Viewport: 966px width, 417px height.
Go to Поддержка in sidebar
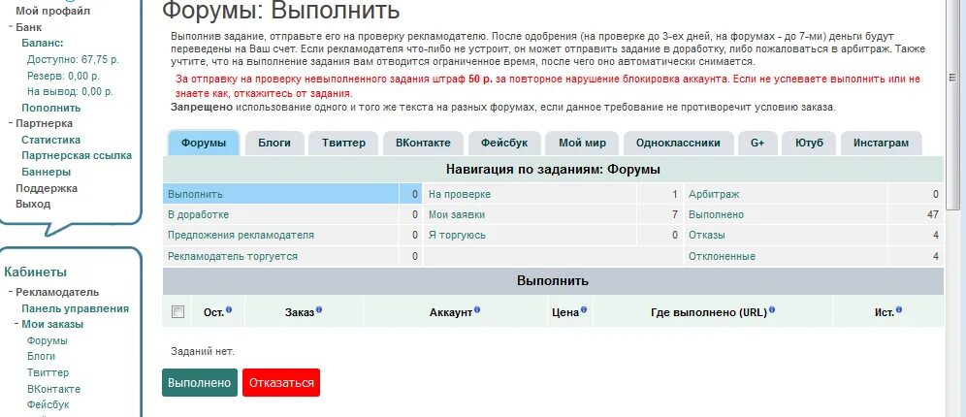click(47, 188)
